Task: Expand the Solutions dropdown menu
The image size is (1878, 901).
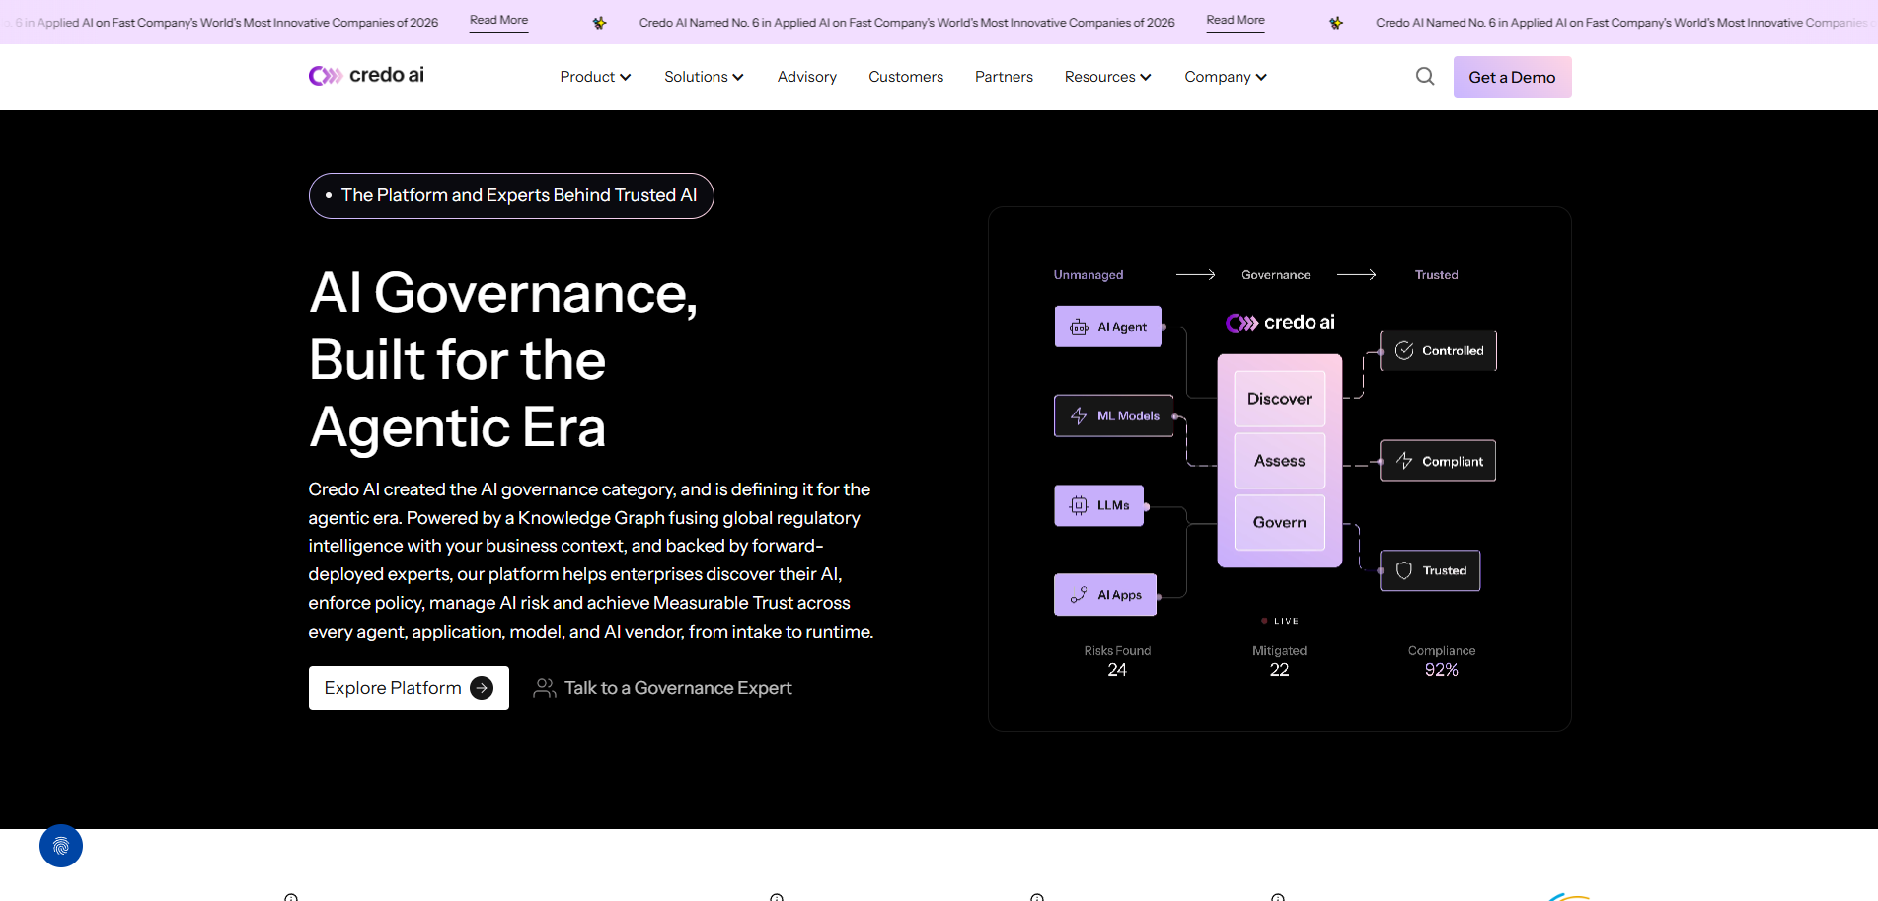Action: coord(704,77)
